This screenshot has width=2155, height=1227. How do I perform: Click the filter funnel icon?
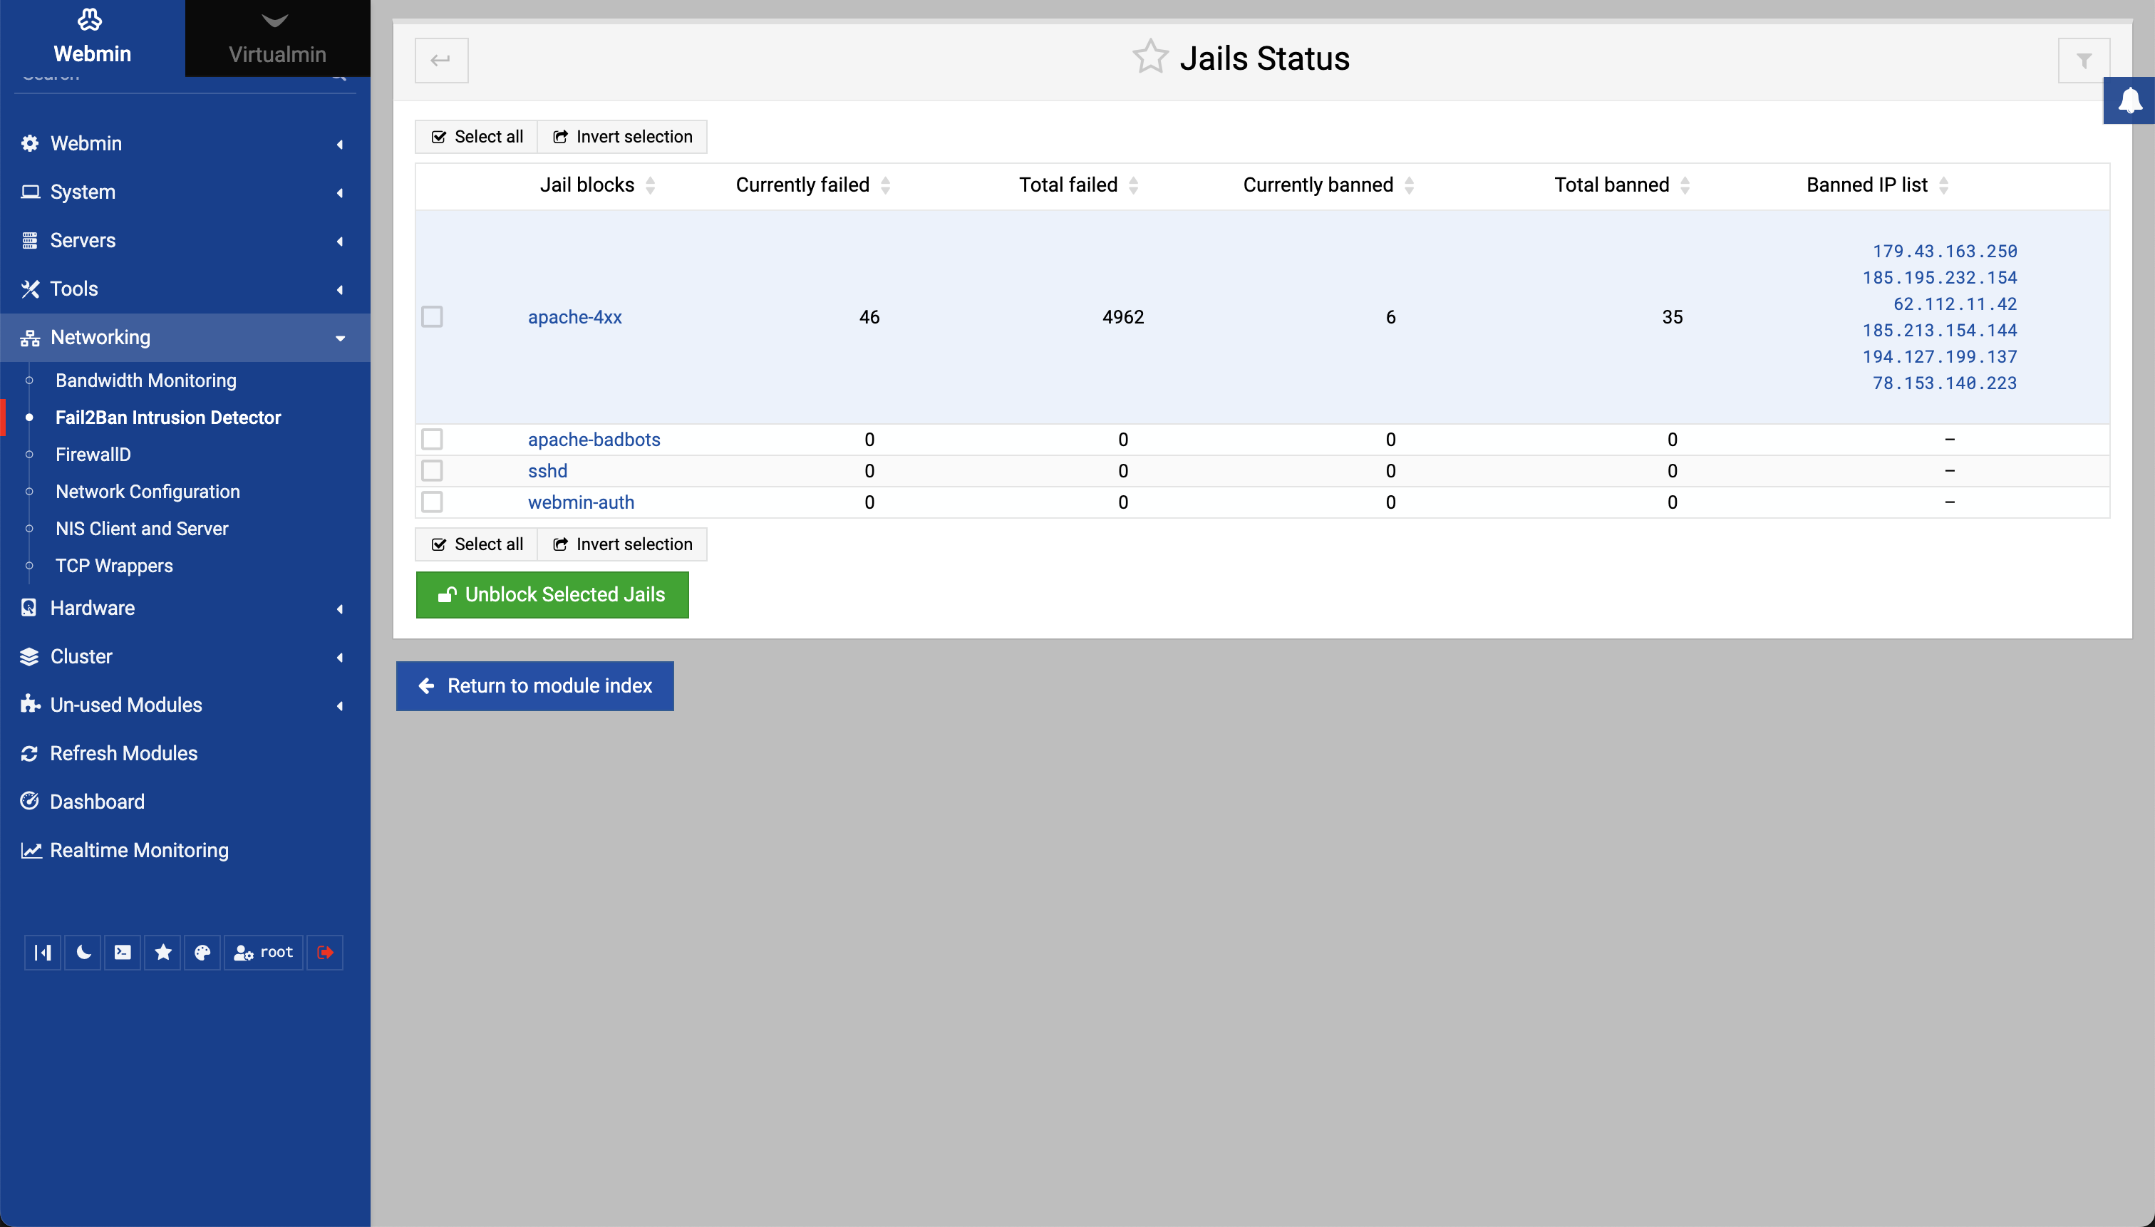tap(2083, 61)
